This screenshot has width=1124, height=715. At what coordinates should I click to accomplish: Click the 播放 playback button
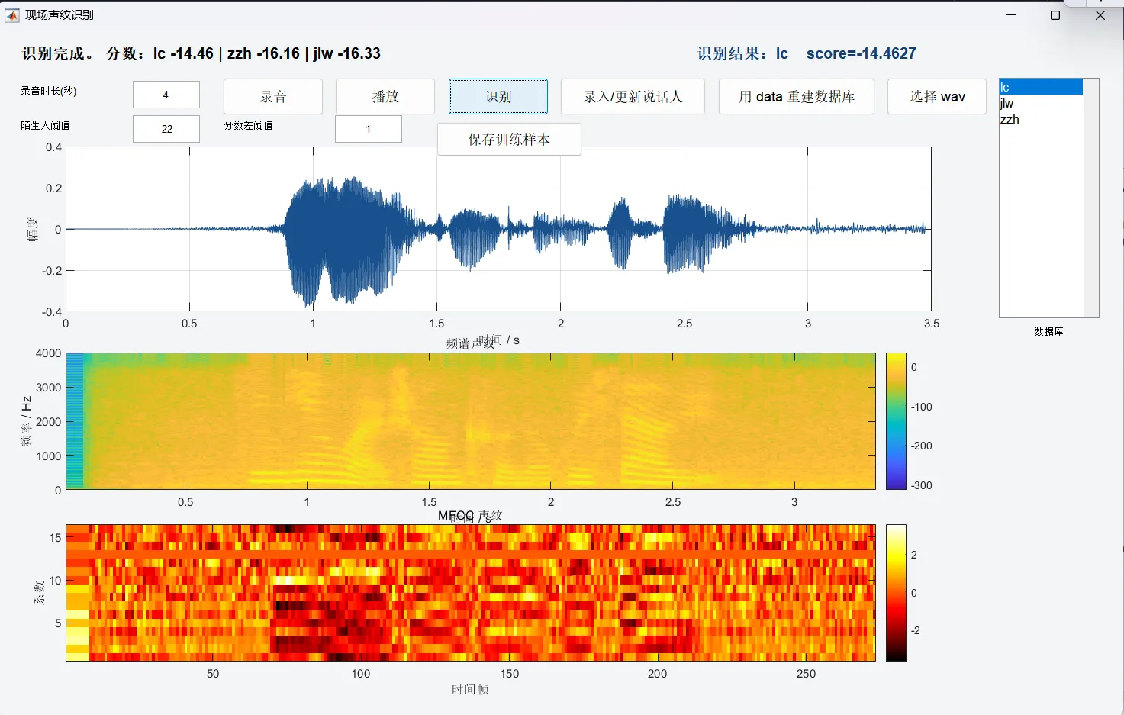[x=385, y=97]
